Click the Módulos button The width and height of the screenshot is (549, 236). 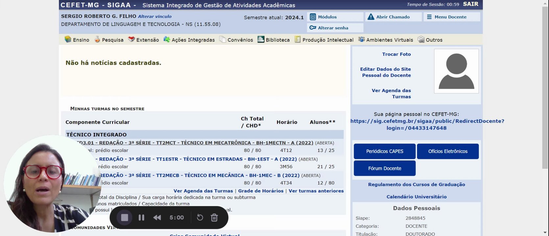tap(335, 17)
